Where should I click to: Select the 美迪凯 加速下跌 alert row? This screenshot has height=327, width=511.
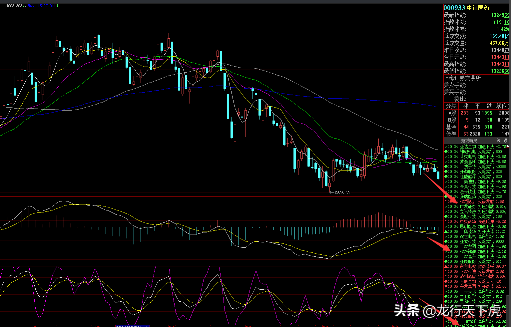click(x=475, y=181)
